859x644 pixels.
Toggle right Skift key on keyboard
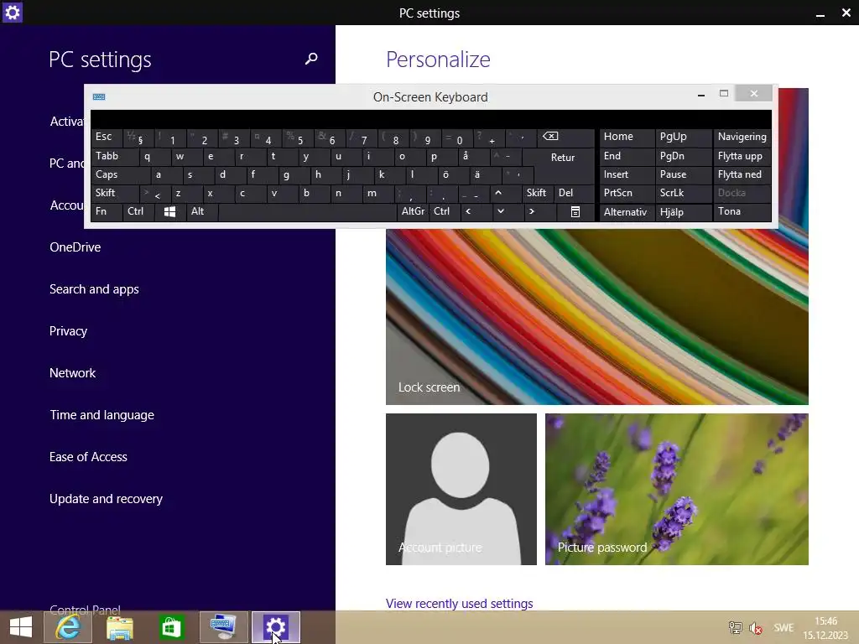pyautogui.click(x=537, y=193)
